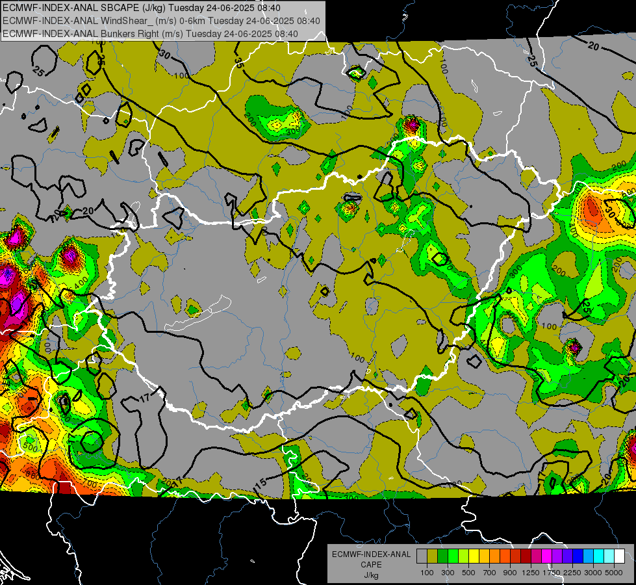
Task: Click the 35 wind shear contour label
Action: [x=238, y=62]
